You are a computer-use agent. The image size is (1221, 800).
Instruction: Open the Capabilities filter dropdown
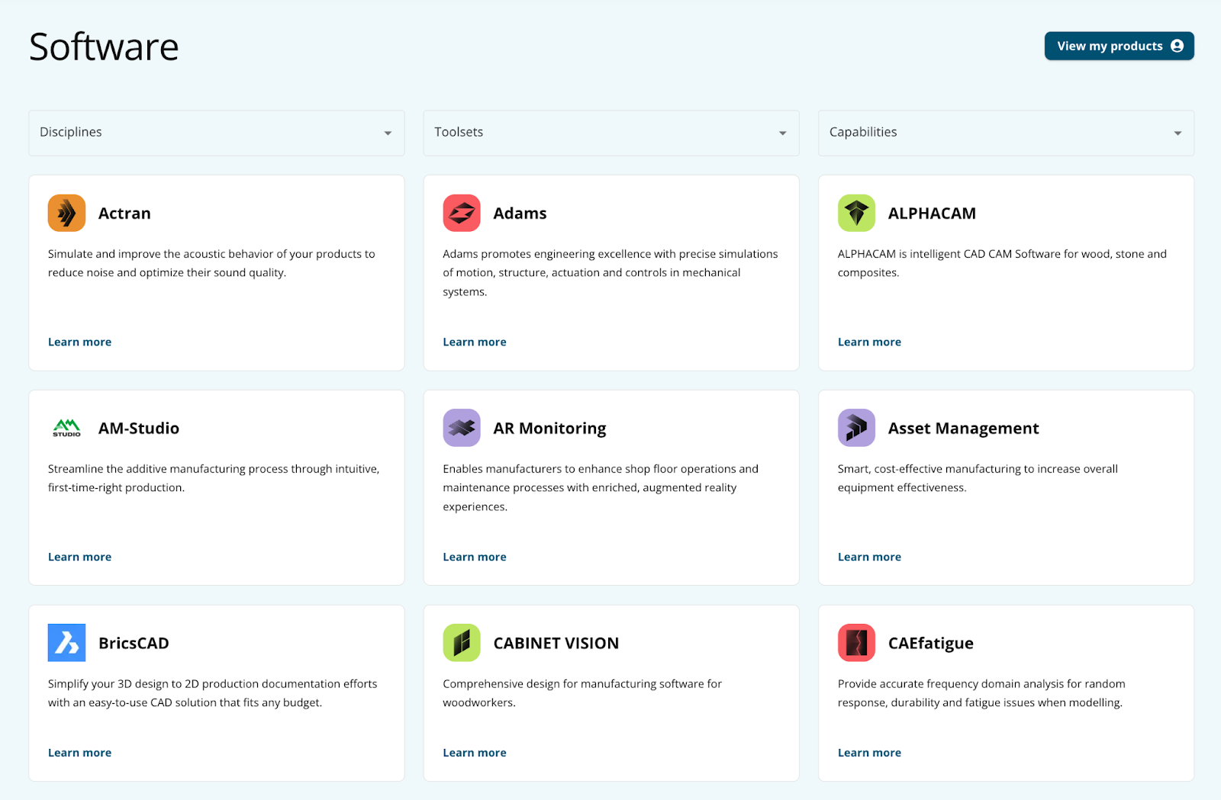click(x=1006, y=133)
